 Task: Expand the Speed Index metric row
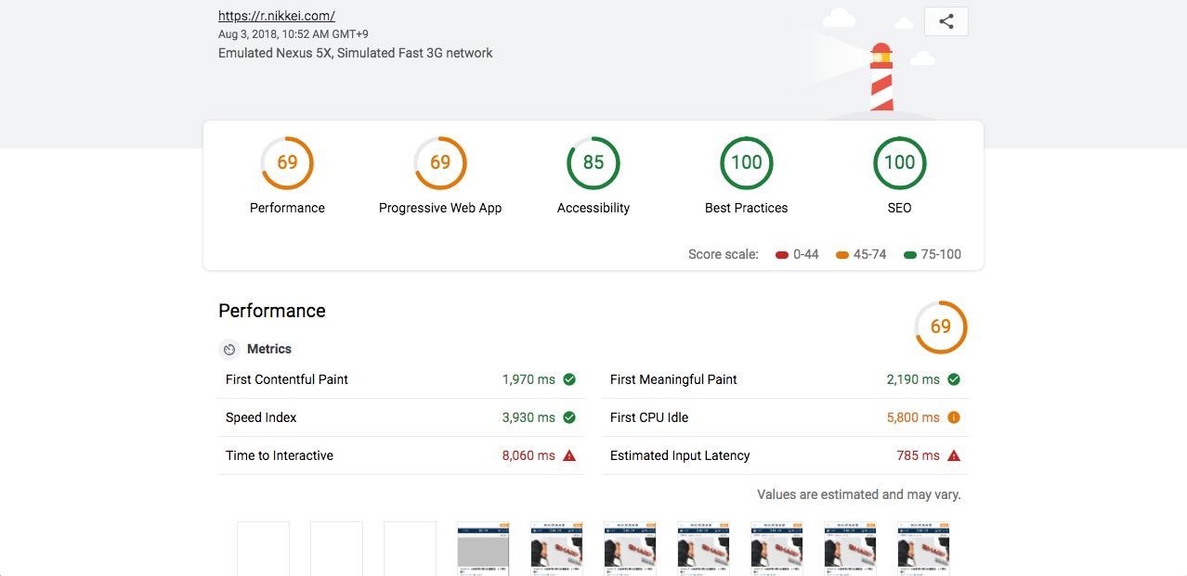click(401, 417)
